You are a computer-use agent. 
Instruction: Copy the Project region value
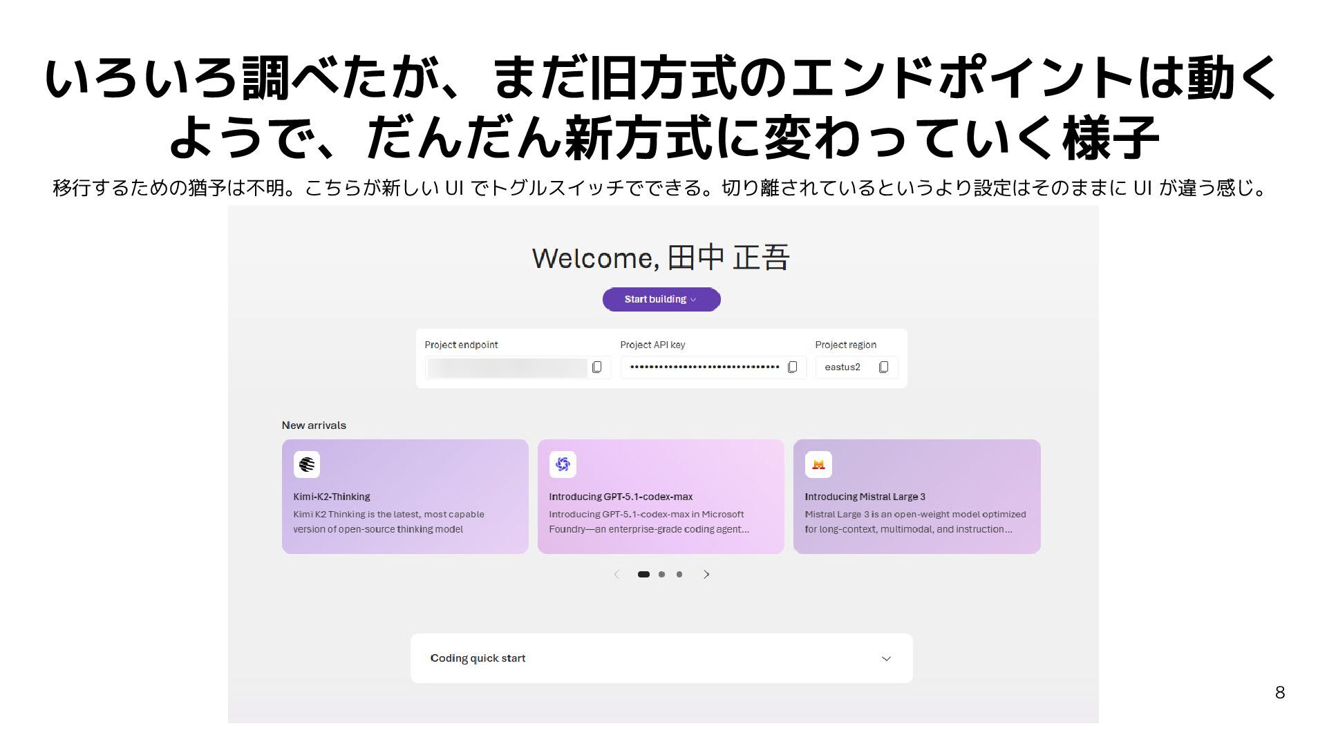883,367
